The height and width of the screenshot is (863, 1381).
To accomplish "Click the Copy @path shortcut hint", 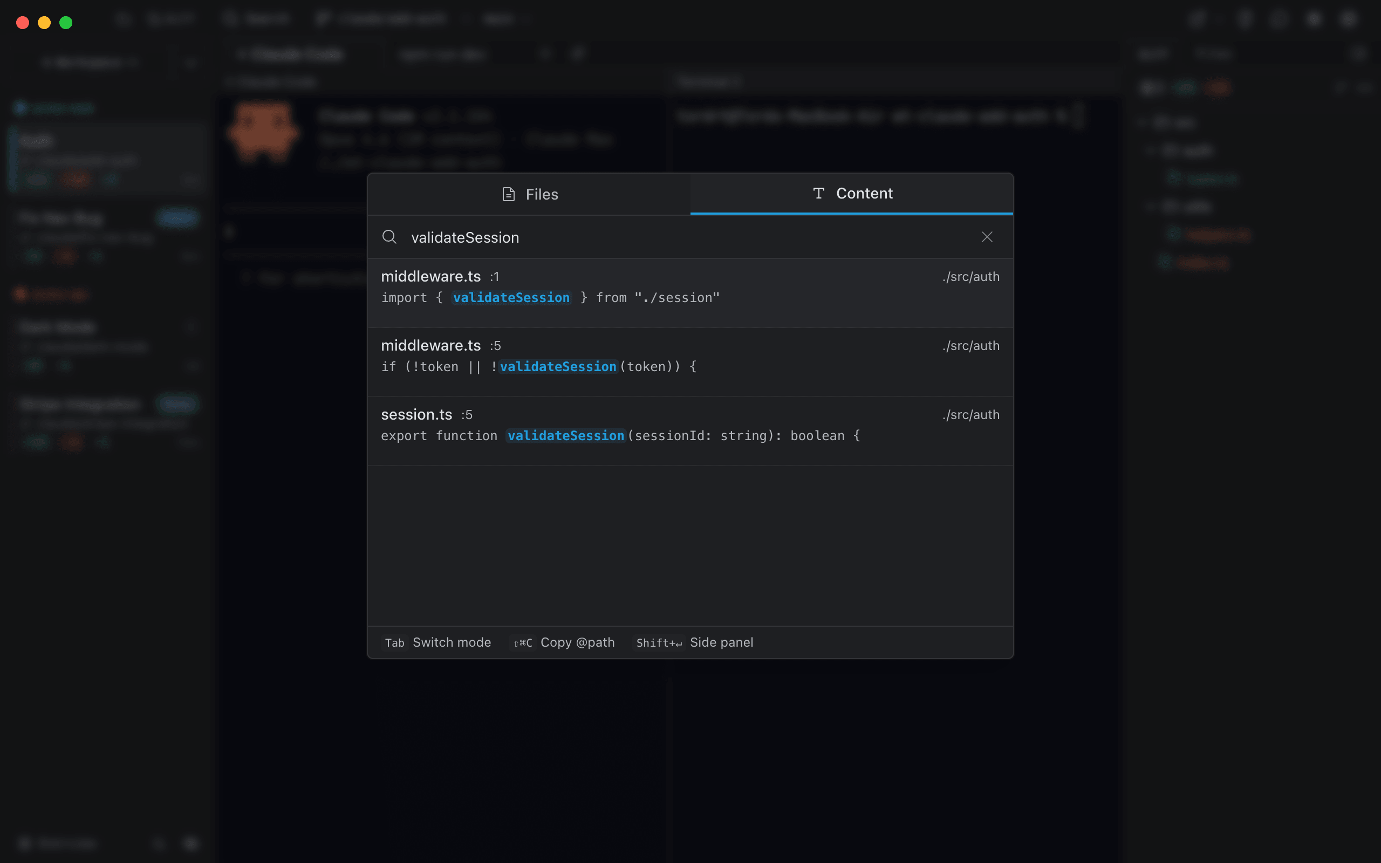I will [x=563, y=643].
